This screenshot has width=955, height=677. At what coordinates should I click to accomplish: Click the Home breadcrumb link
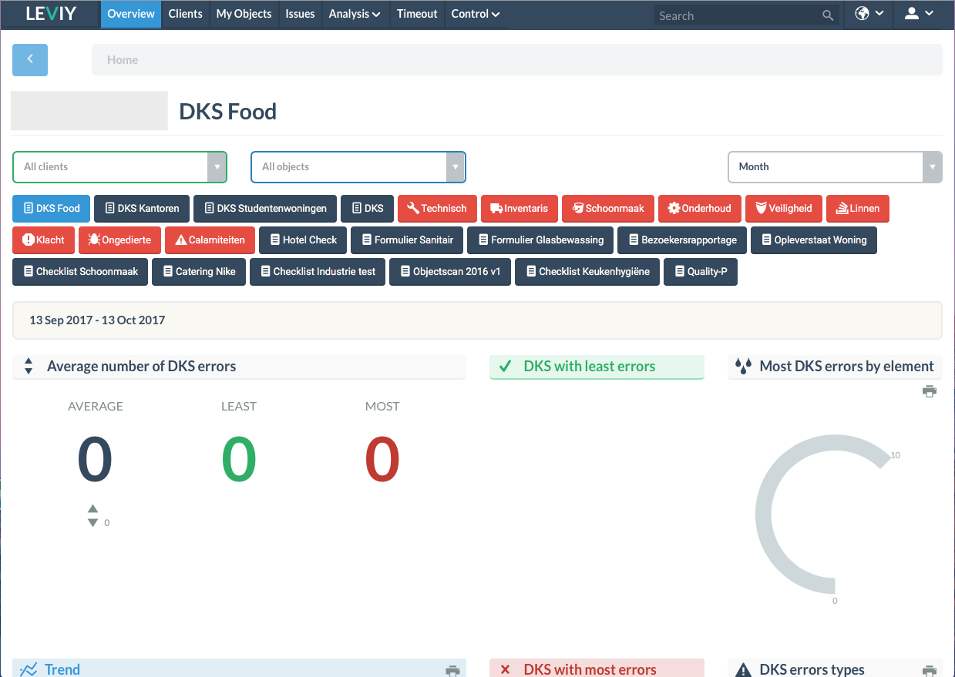tap(123, 59)
